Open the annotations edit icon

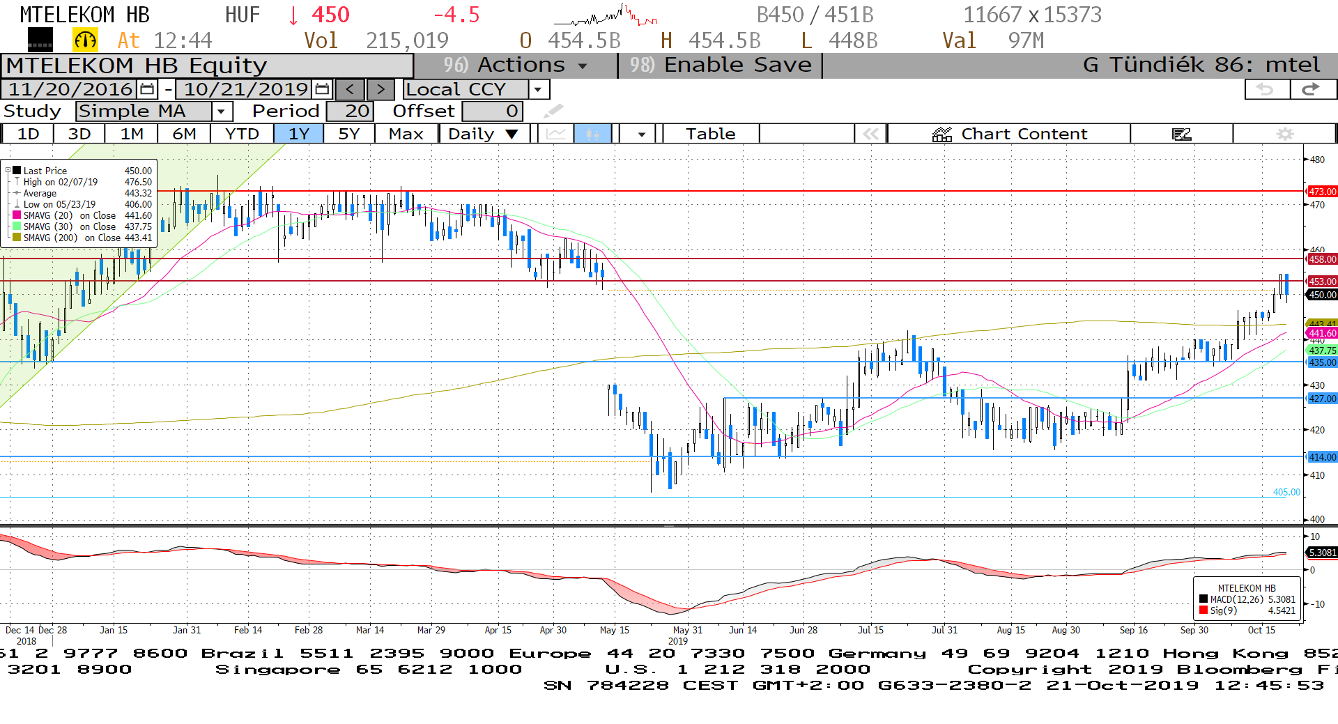[1182, 134]
